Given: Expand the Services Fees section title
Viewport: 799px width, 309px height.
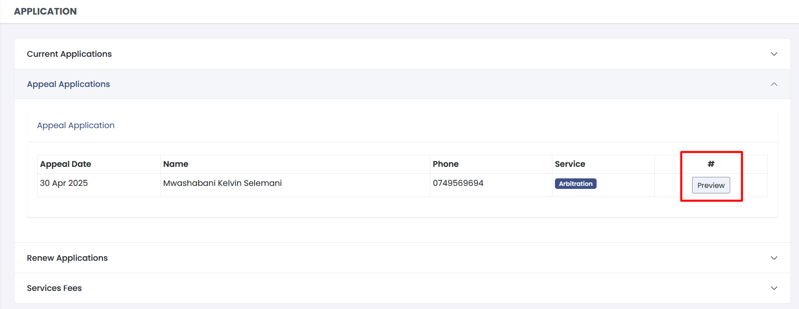Looking at the screenshot, I should (54, 288).
